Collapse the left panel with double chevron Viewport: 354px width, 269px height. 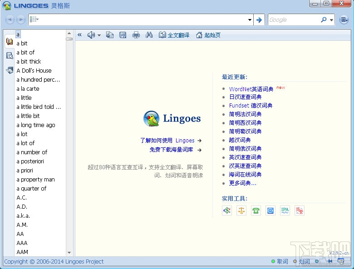(79, 35)
